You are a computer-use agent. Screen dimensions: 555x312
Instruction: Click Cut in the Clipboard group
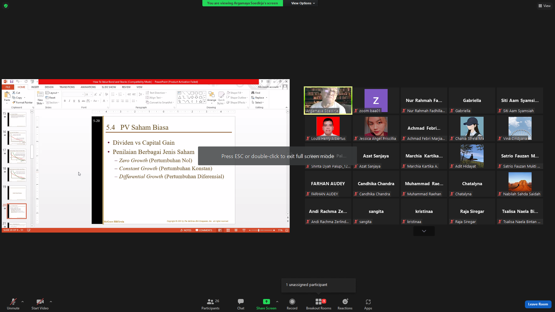coord(16,93)
